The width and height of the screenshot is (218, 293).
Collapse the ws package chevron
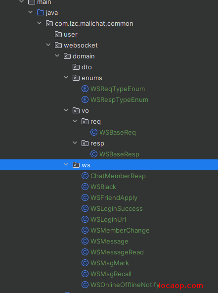tap(66, 165)
